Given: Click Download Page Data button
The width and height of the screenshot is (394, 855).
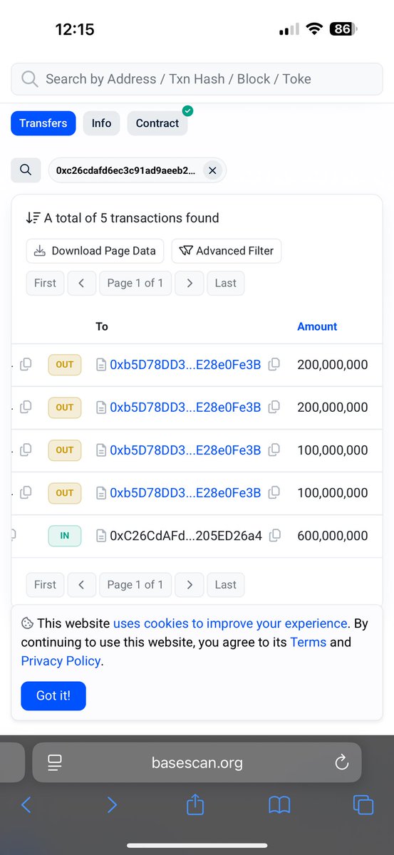Looking at the screenshot, I should click(x=95, y=251).
